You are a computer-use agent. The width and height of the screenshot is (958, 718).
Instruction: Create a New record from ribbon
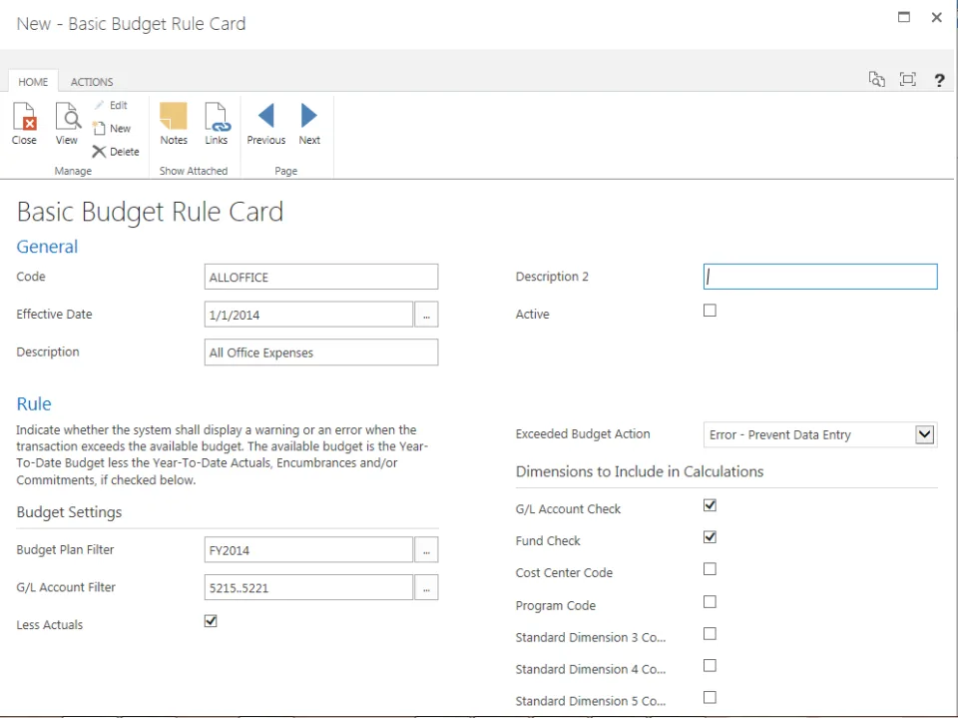coord(112,129)
